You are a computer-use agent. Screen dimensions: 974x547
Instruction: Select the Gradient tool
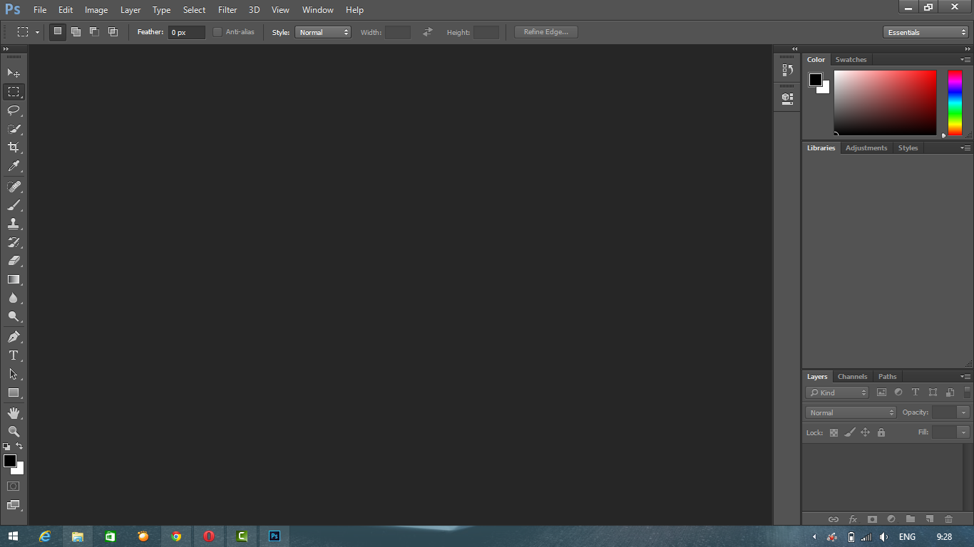[14, 279]
